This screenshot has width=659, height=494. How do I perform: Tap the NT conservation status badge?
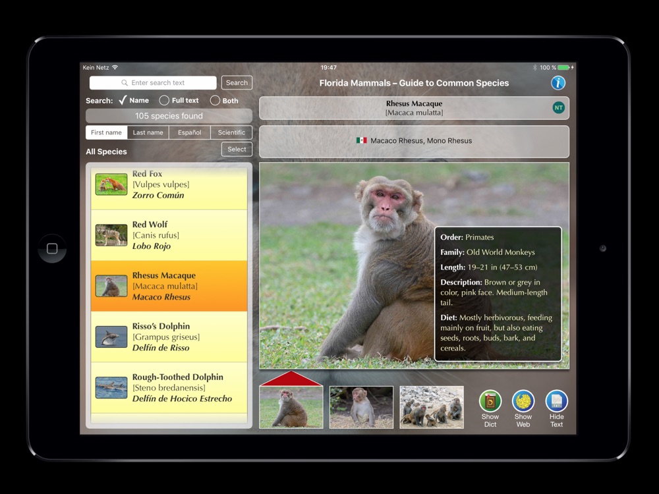559,107
